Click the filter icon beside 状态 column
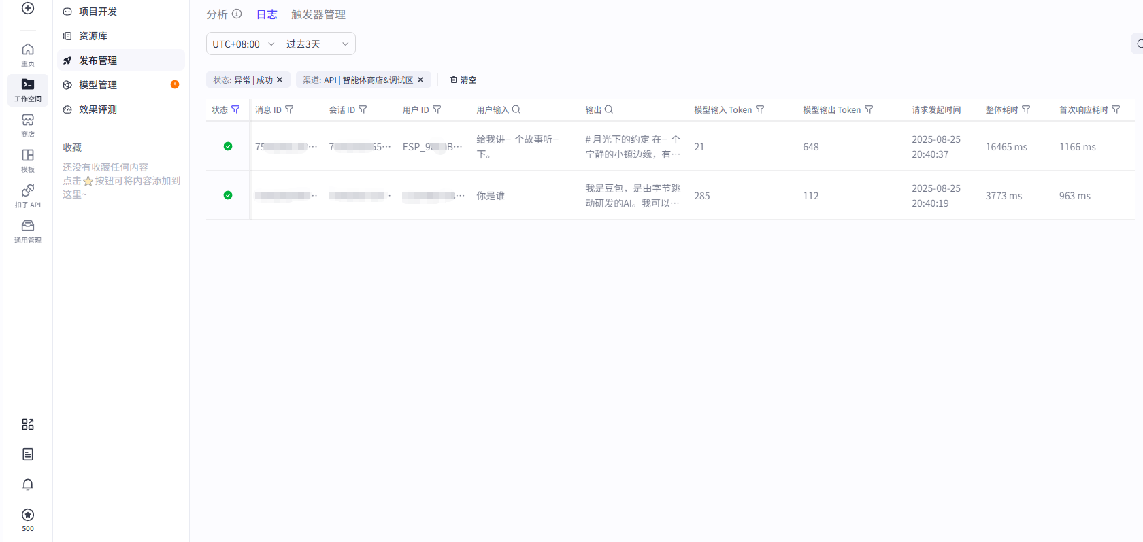This screenshot has width=1143, height=542. point(235,109)
